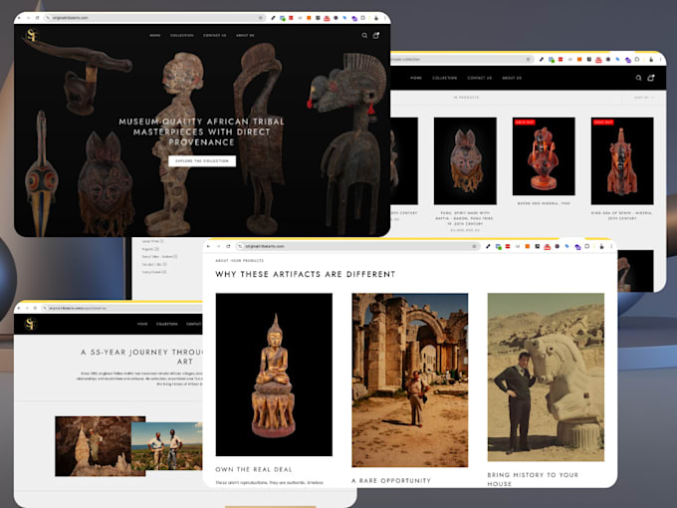The height and width of the screenshot is (508, 677).
Task: Click eyedropper extension in collection window toolbar
Action: (x=542, y=59)
